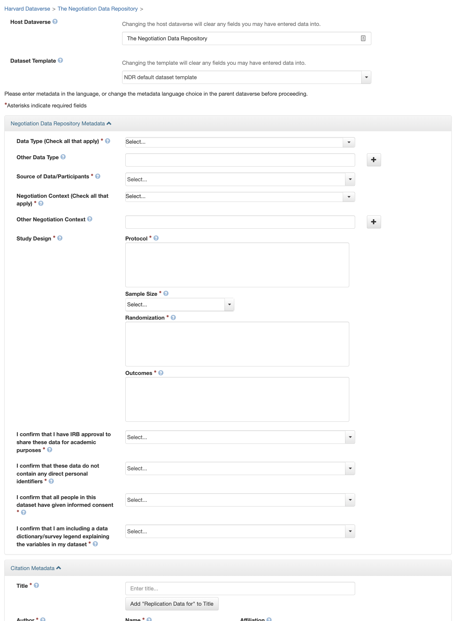Screen dimensions: 459x621
Task: Open the Outcomes help tooltip
Action: pyautogui.click(x=161, y=373)
